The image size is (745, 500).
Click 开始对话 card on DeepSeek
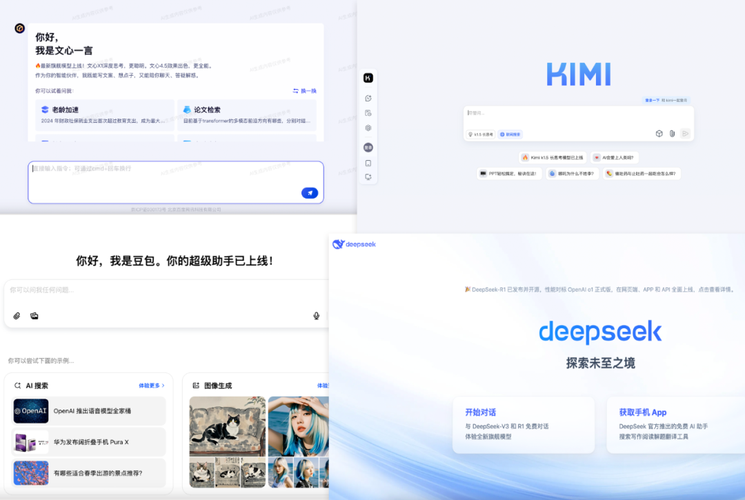524,425
